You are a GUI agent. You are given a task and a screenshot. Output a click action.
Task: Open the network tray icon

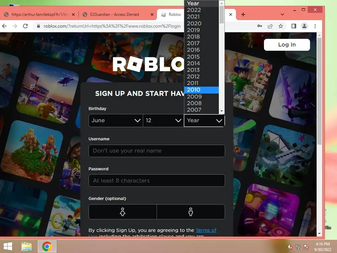[298, 247]
